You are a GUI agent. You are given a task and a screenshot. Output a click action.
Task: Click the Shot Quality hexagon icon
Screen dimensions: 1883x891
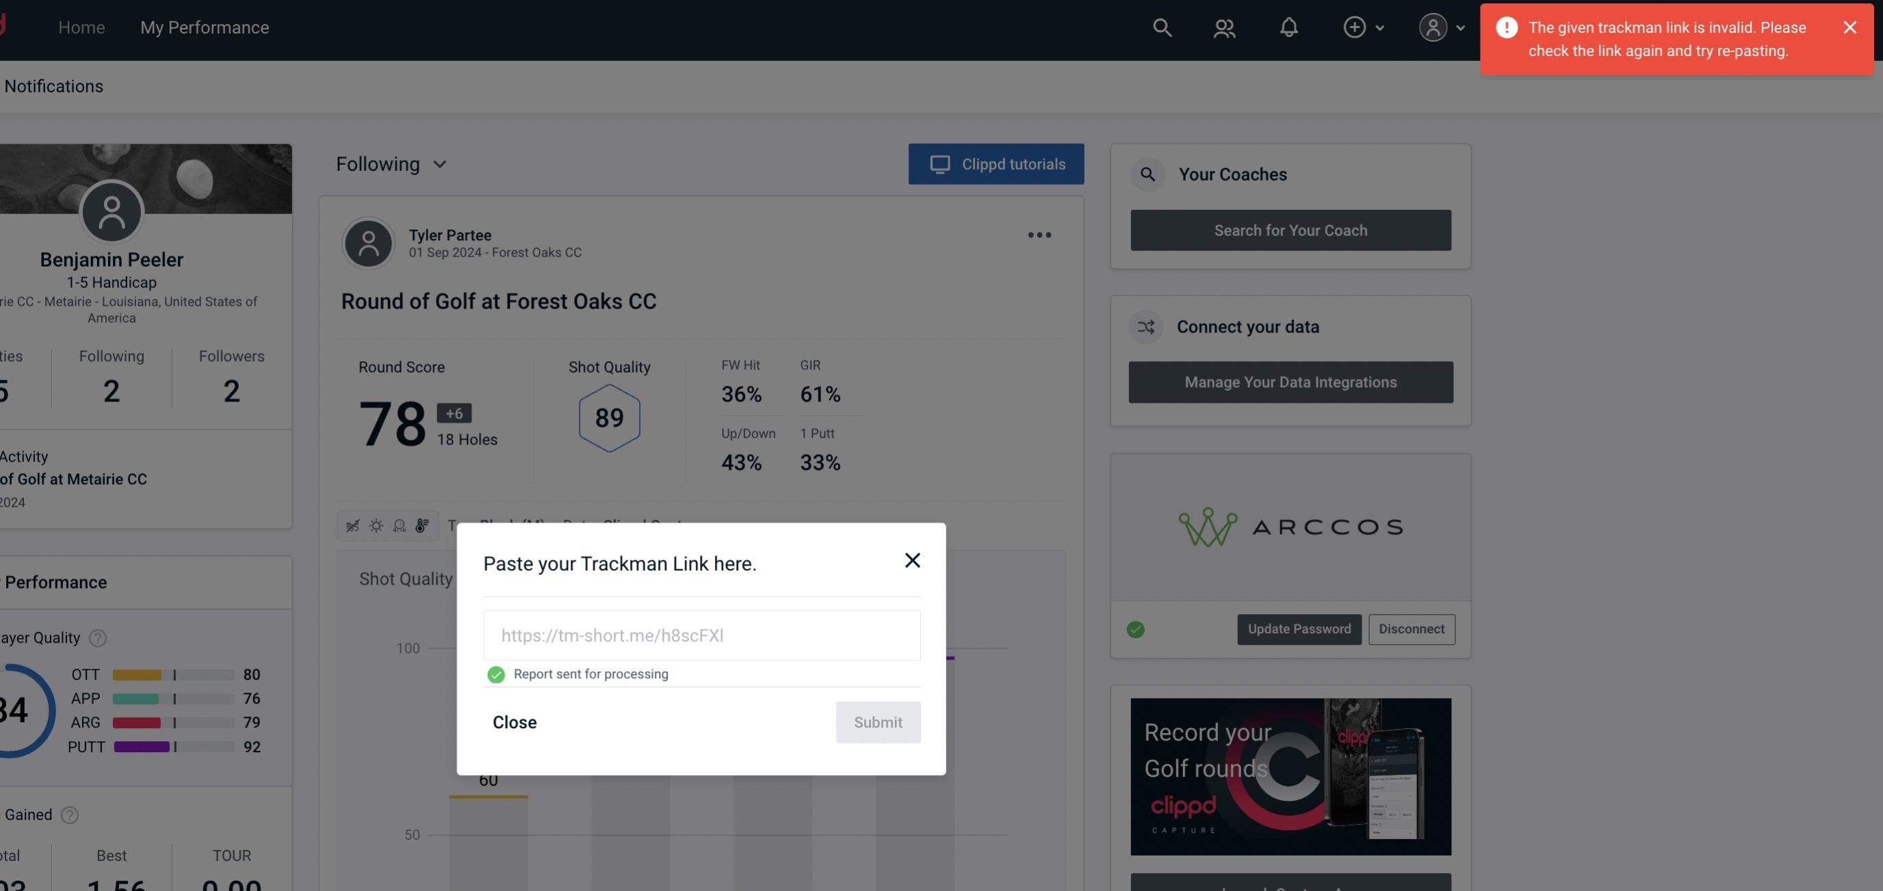pyautogui.click(x=609, y=419)
